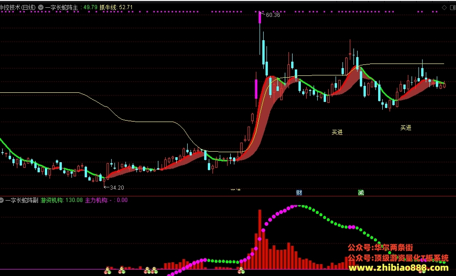The height and width of the screenshot is (276, 456).
Task: Toggle the side panel icon next to the diamond
Action: click(453, 8)
